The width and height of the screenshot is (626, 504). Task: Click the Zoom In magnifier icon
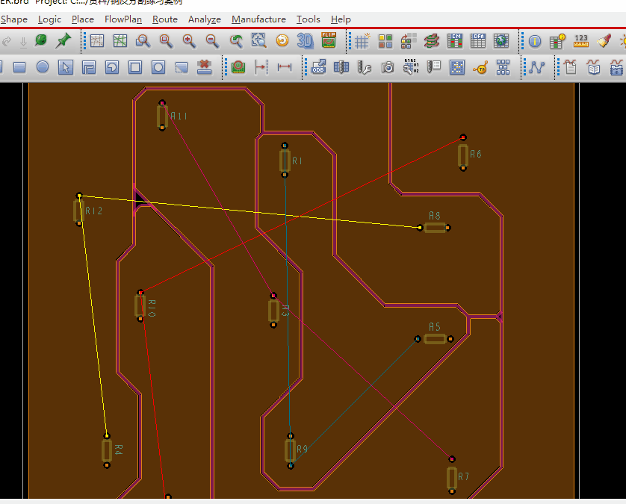pyautogui.click(x=189, y=41)
